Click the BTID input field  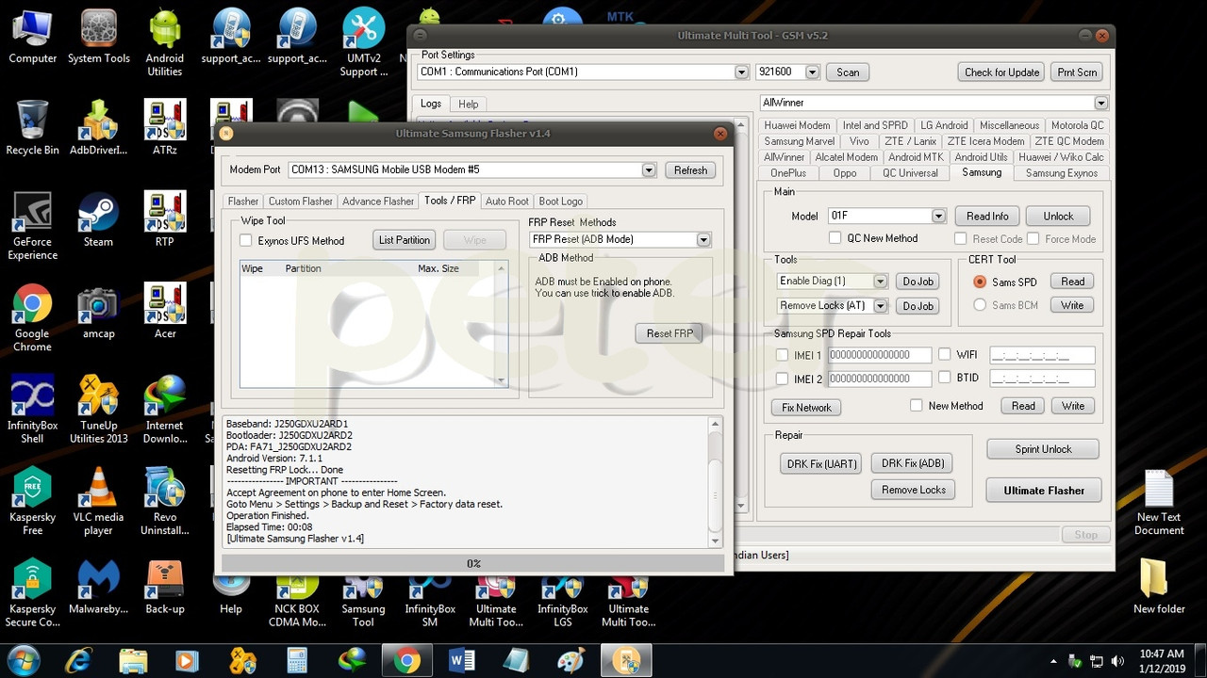click(1042, 379)
